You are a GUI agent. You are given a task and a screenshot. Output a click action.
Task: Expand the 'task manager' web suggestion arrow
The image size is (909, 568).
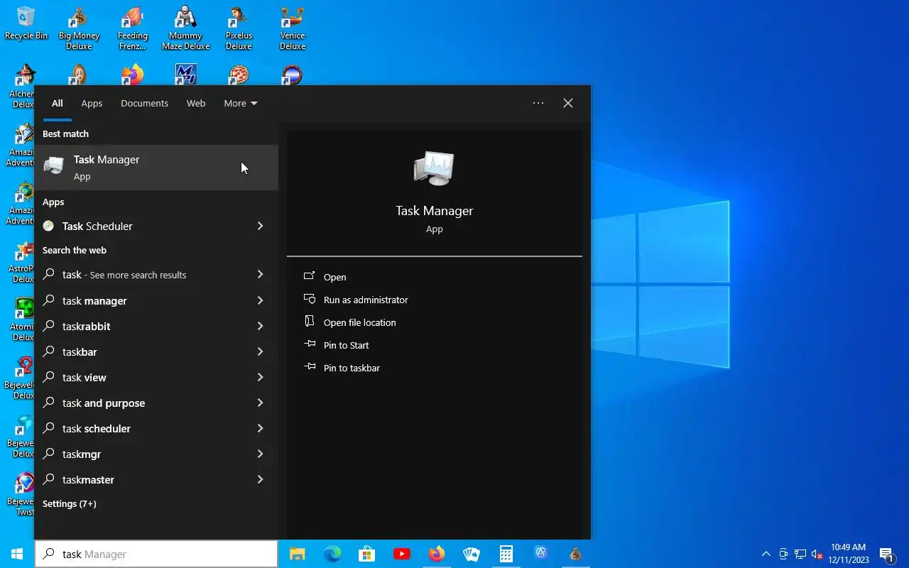click(x=261, y=300)
